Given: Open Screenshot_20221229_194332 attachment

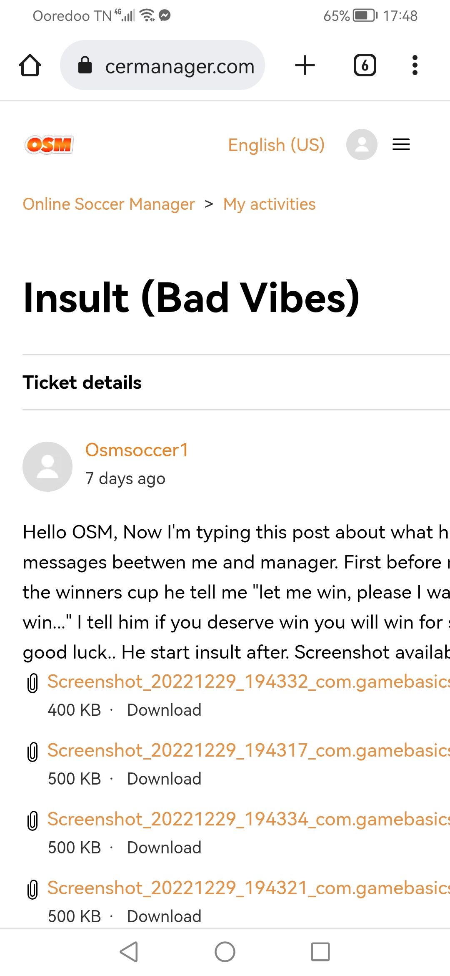Looking at the screenshot, I should [249, 682].
